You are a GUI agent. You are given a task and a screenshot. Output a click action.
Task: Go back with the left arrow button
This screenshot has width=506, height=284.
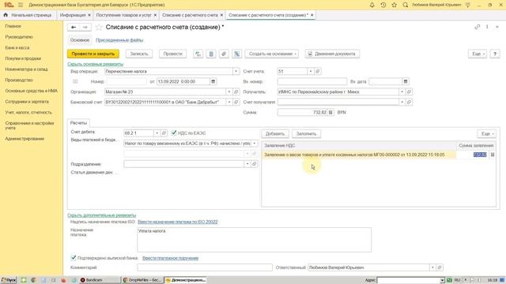[x=74, y=28]
